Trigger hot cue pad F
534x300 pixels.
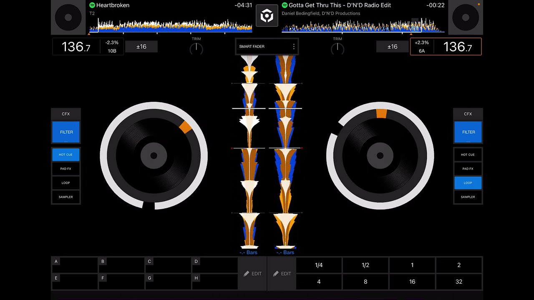coord(121,282)
